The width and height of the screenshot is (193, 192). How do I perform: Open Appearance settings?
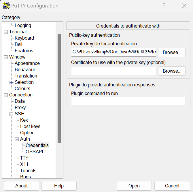(x=27, y=63)
